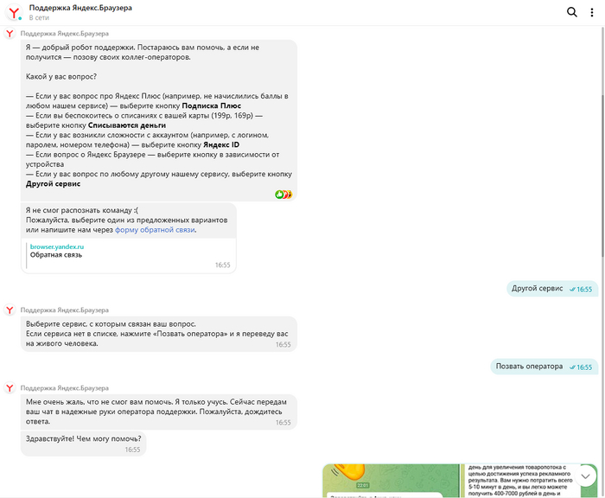Image resolution: width=605 pixels, height=498 pixels.
Task: Click the bot avatar beside 'Выберите сервис' message
Action: (10, 310)
